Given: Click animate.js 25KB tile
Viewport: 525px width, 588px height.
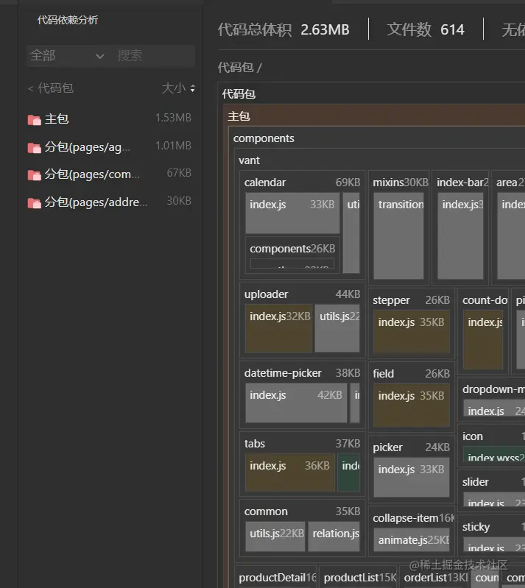Looking at the screenshot, I should click(412, 540).
